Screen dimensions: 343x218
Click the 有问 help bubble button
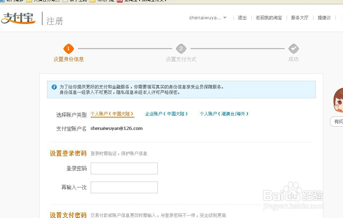click(337, 122)
